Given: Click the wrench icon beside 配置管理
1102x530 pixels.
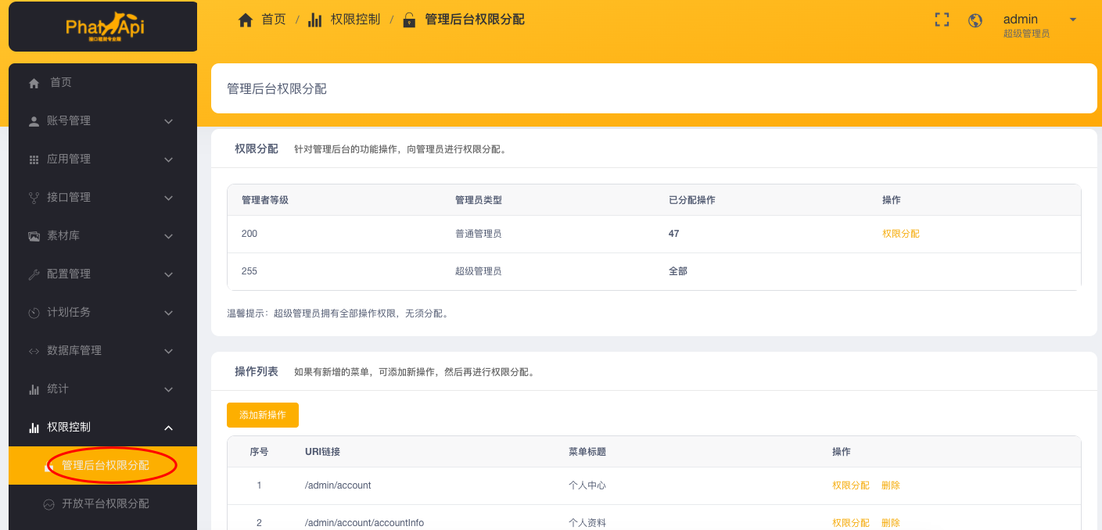Looking at the screenshot, I should (34, 274).
